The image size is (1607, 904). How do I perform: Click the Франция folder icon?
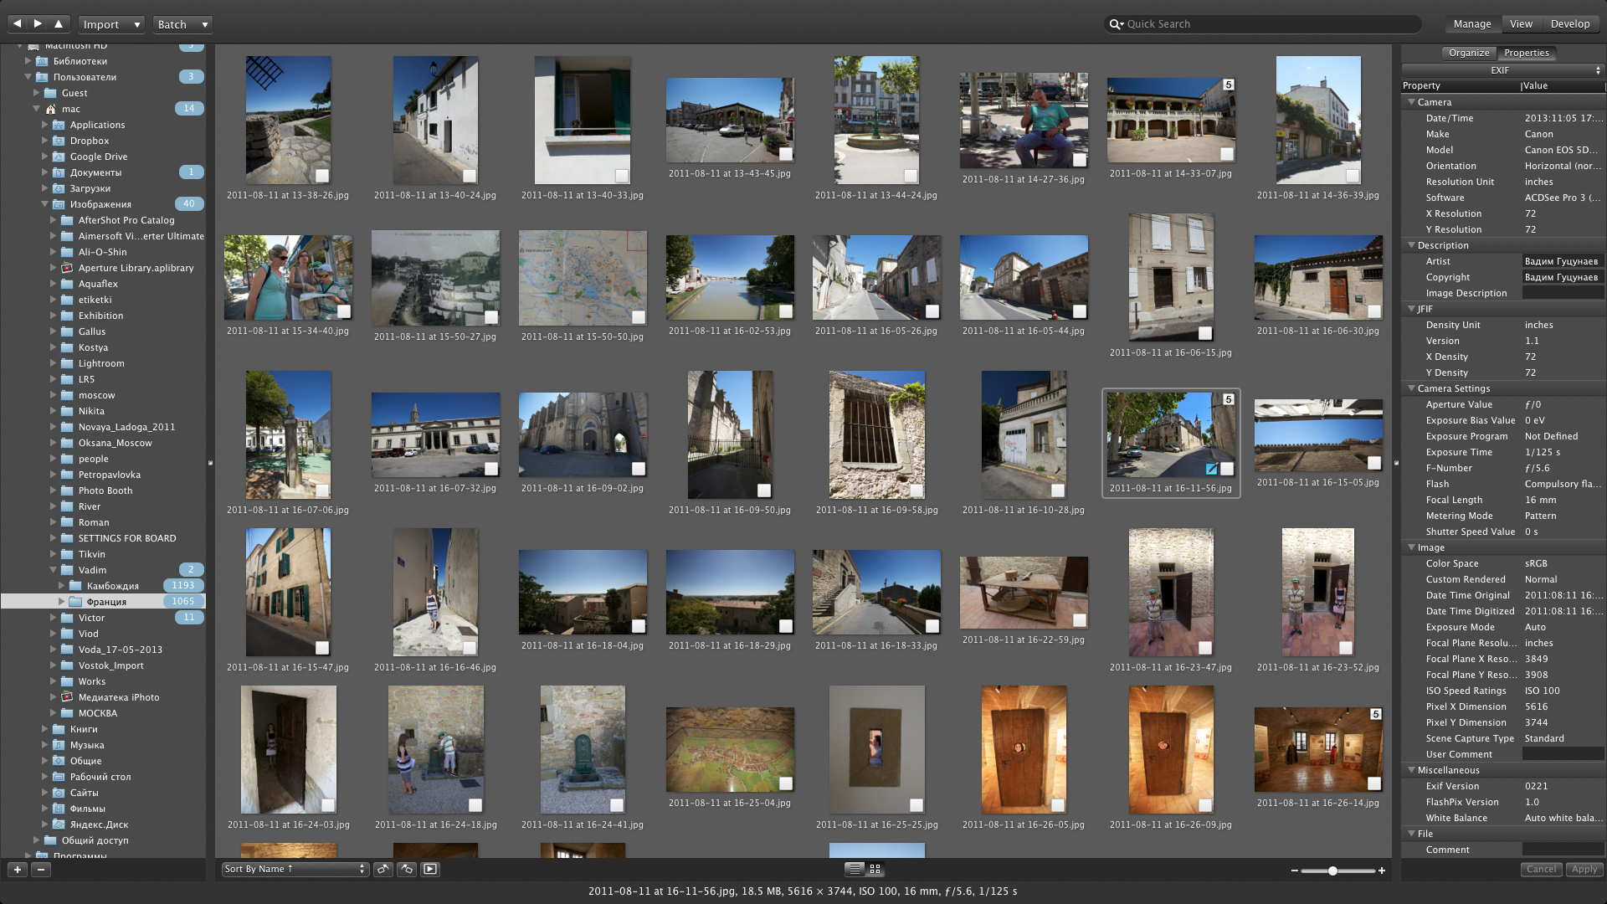point(75,602)
